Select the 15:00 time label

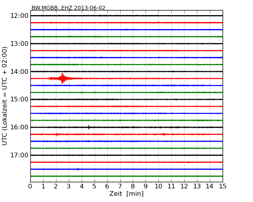(19, 99)
